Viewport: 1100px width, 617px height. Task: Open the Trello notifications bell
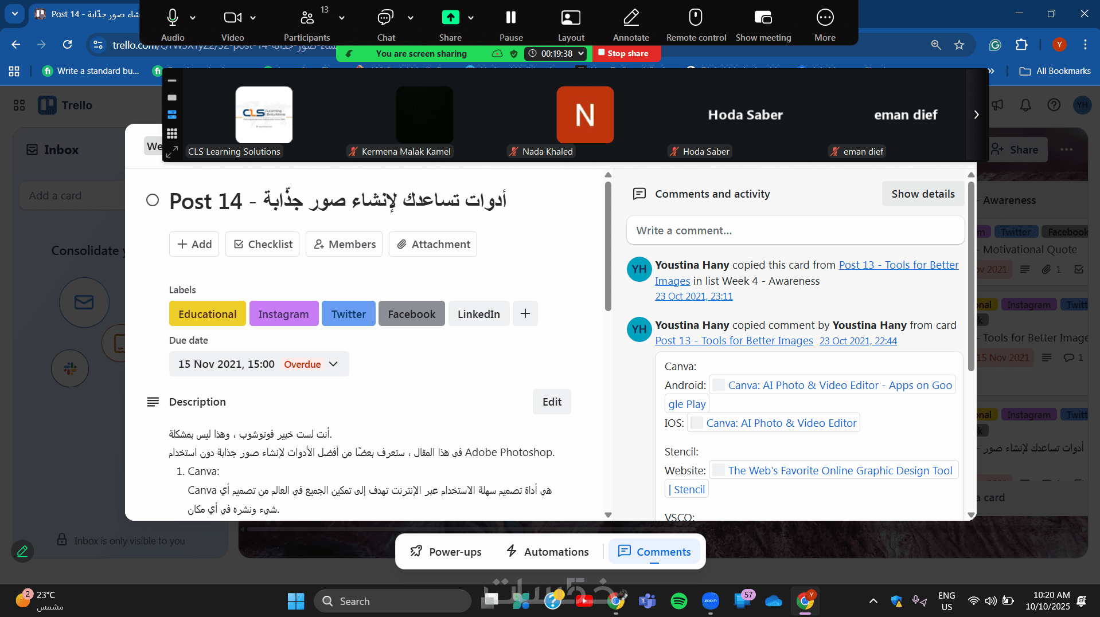tap(1025, 105)
